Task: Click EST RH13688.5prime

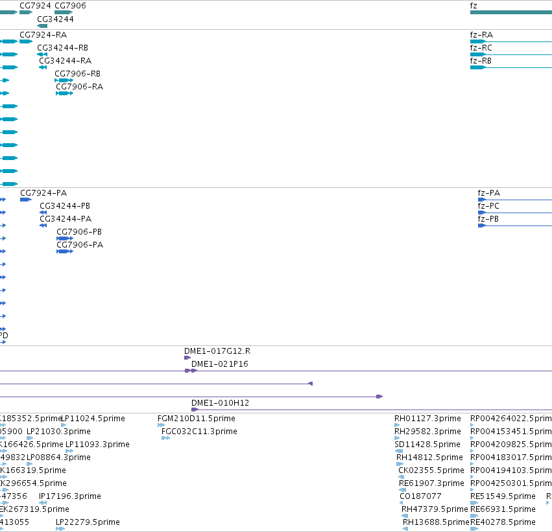Action: click(x=436, y=522)
